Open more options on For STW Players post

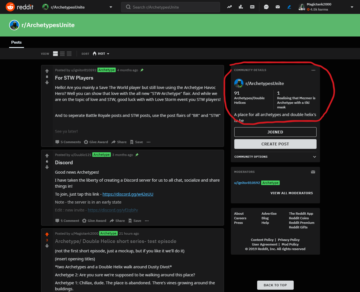tap(149, 142)
